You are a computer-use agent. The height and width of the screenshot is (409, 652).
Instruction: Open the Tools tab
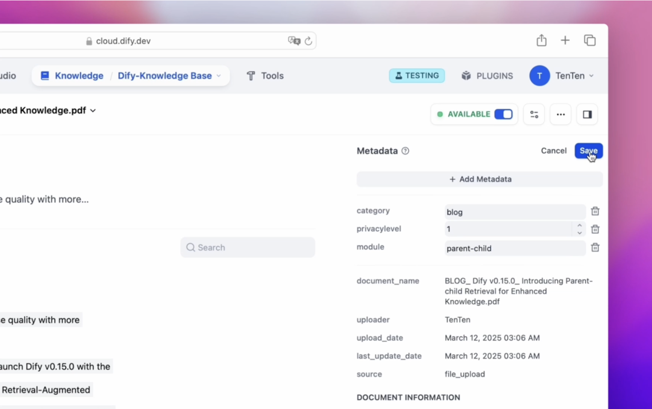pos(265,76)
